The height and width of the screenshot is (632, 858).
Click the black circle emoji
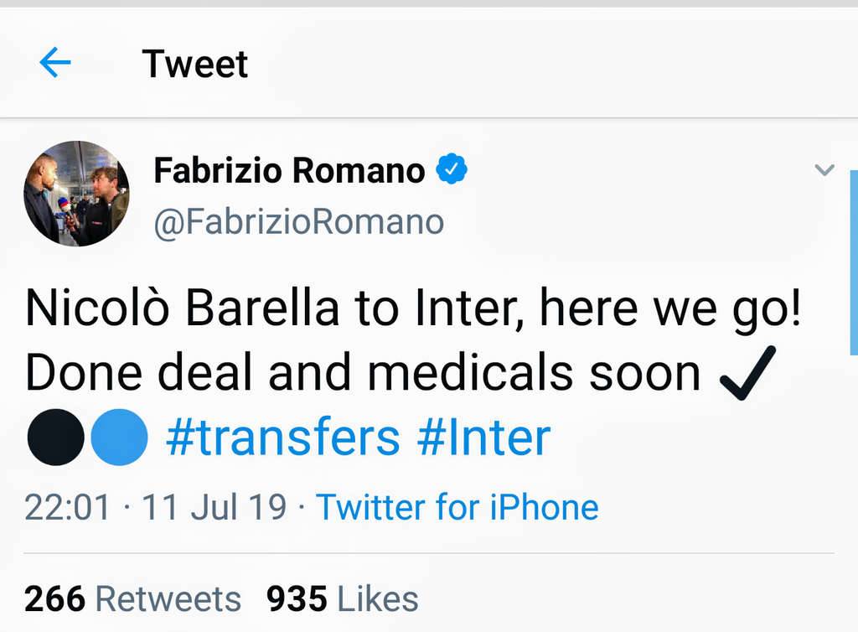(55, 438)
